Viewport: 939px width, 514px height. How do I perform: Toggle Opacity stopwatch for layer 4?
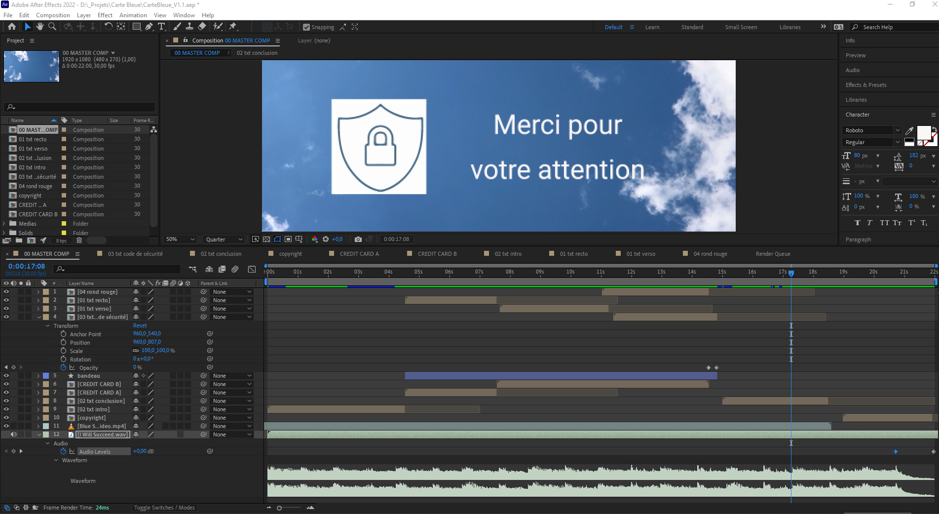tap(63, 368)
